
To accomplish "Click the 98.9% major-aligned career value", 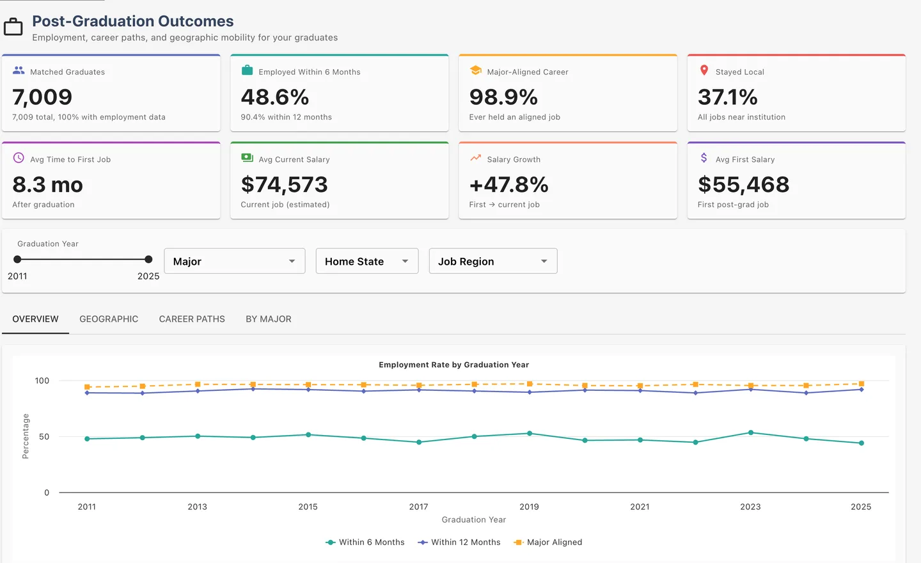I will pos(503,97).
